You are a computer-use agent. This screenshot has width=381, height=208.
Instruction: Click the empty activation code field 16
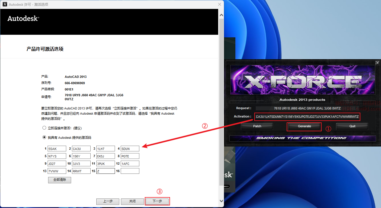coord(130,171)
